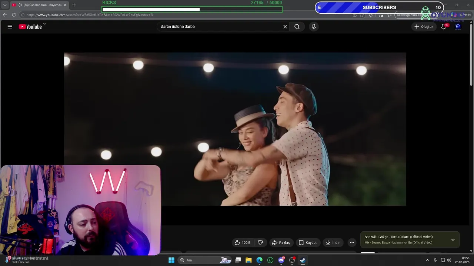Open the Windows Start menu
Viewport: 474px width, 266px height.
click(171, 260)
